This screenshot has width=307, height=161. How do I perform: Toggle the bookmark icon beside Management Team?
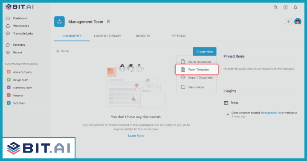click(x=108, y=22)
